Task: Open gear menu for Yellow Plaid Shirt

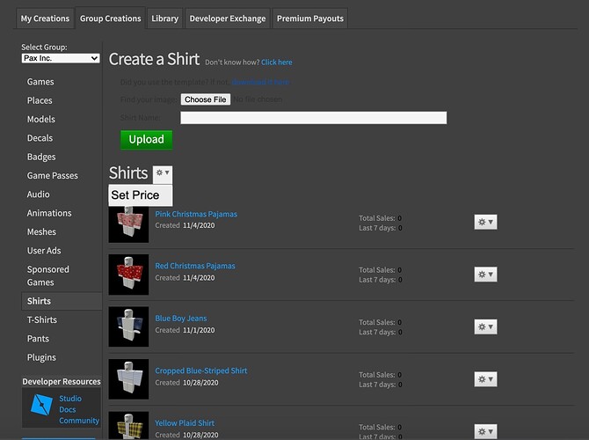Action: coord(485,431)
